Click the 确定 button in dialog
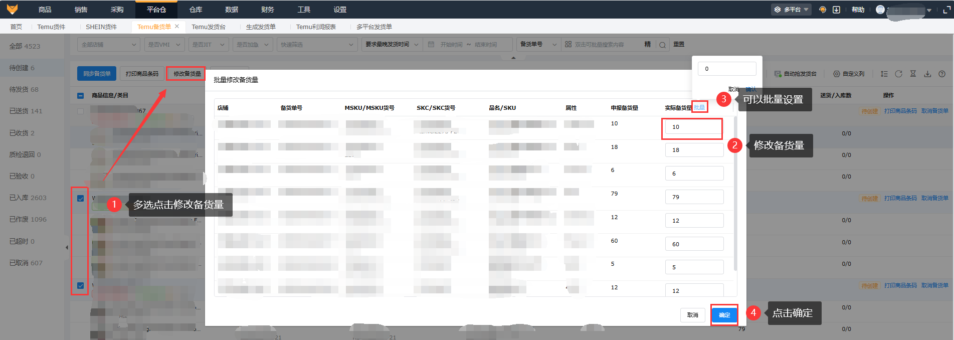The height and width of the screenshot is (340, 954). pos(724,315)
